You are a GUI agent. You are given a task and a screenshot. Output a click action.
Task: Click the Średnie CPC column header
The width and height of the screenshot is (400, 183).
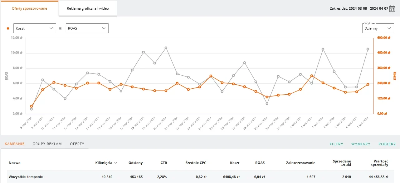pos(196,163)
